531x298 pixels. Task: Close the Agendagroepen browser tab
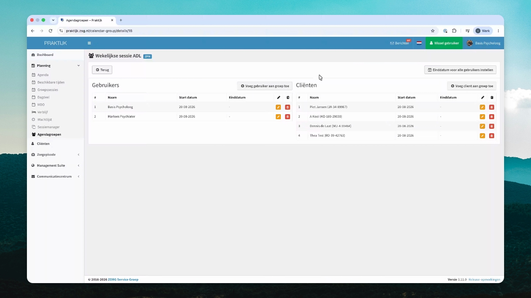112,20
